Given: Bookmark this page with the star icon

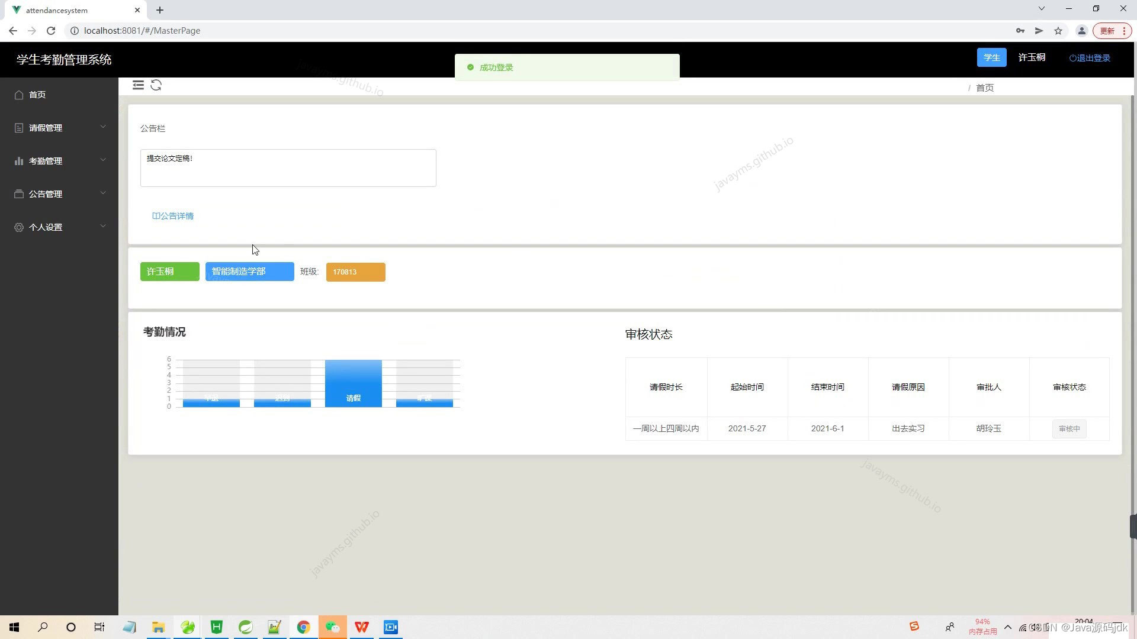Looking at the screenshot, I should point(1058,31).
